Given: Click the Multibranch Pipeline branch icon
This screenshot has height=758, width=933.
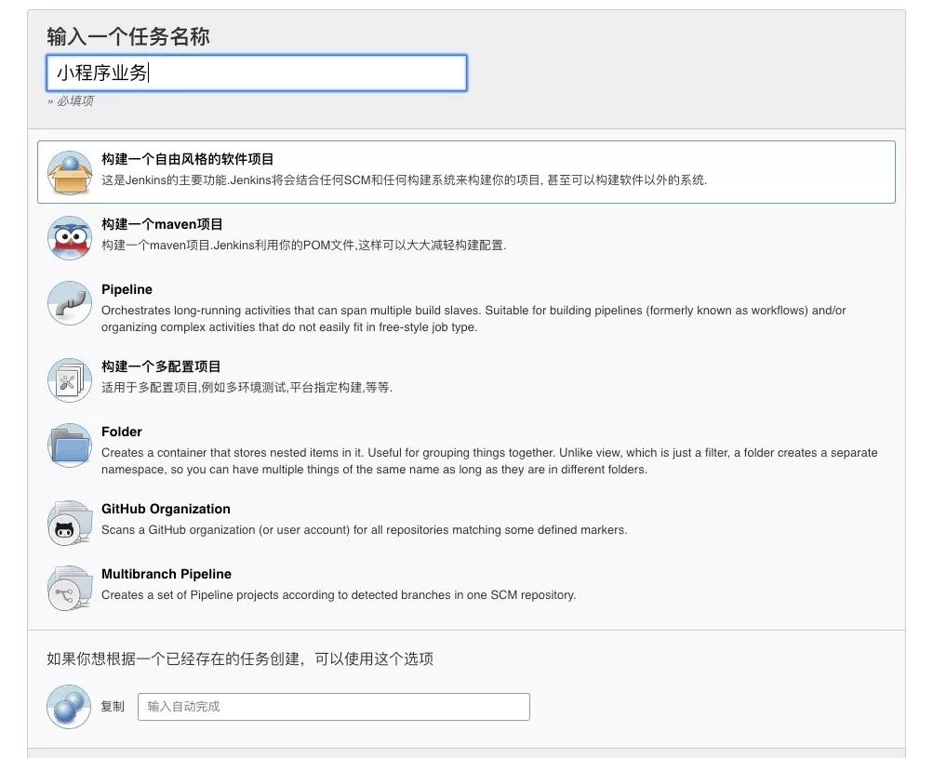Looking at the screenshot, I should [x=70, y=589].
